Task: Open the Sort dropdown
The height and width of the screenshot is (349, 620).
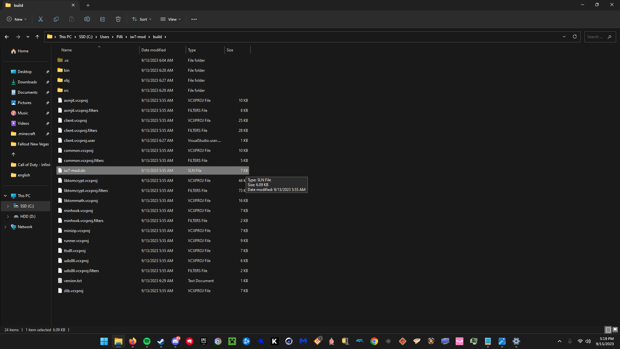Action: tap(141, 19)
